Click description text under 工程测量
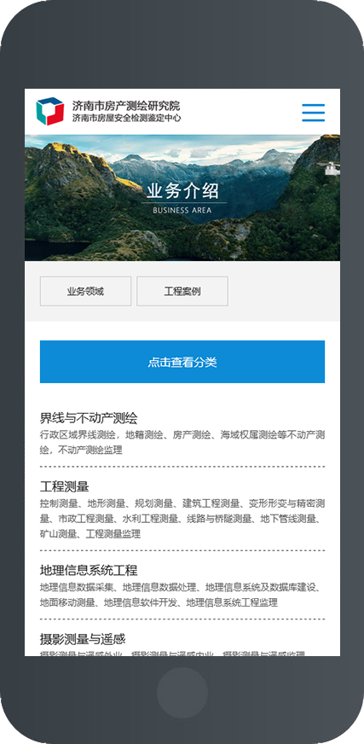Screen dimensions: 364x744 182,519
